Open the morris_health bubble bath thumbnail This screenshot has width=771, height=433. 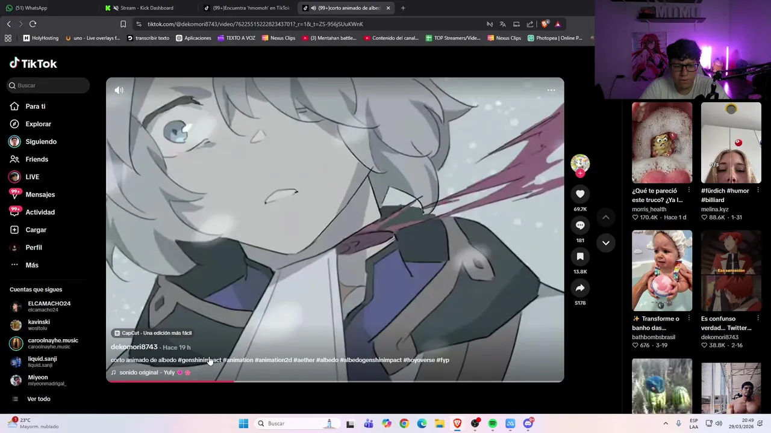tap(662, 143)
